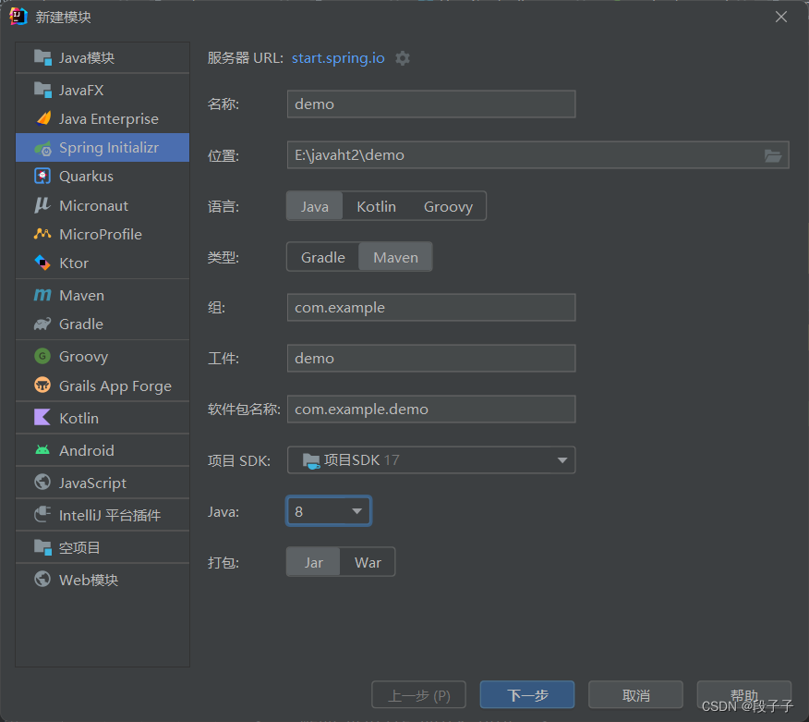
Task: Choose the Ktor icon
Action: point(42,263)
